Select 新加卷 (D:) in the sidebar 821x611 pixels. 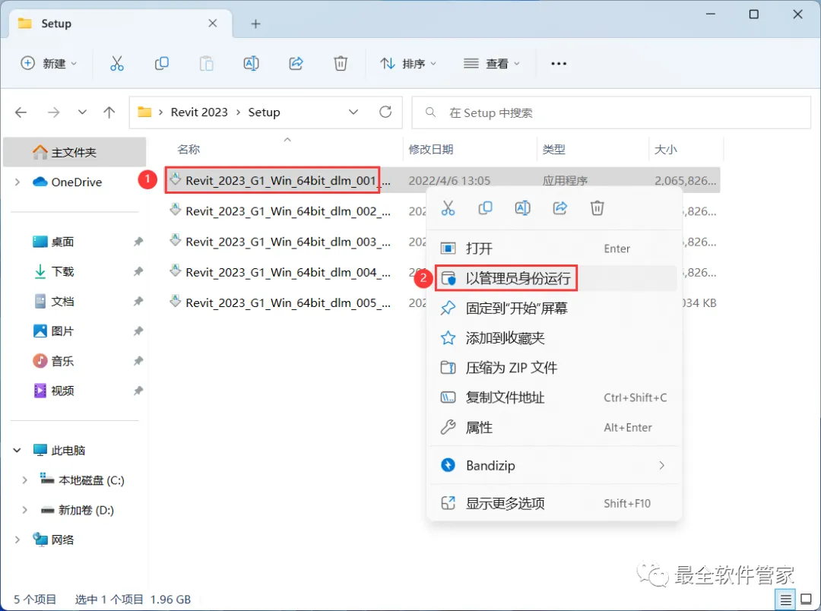pos(78,510)
